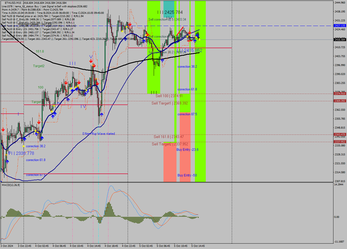Click the '3 Oct 22:45' time axis label
Image resolution: width=347 pixels, height=249 pixels.
(x=25, y=246)
